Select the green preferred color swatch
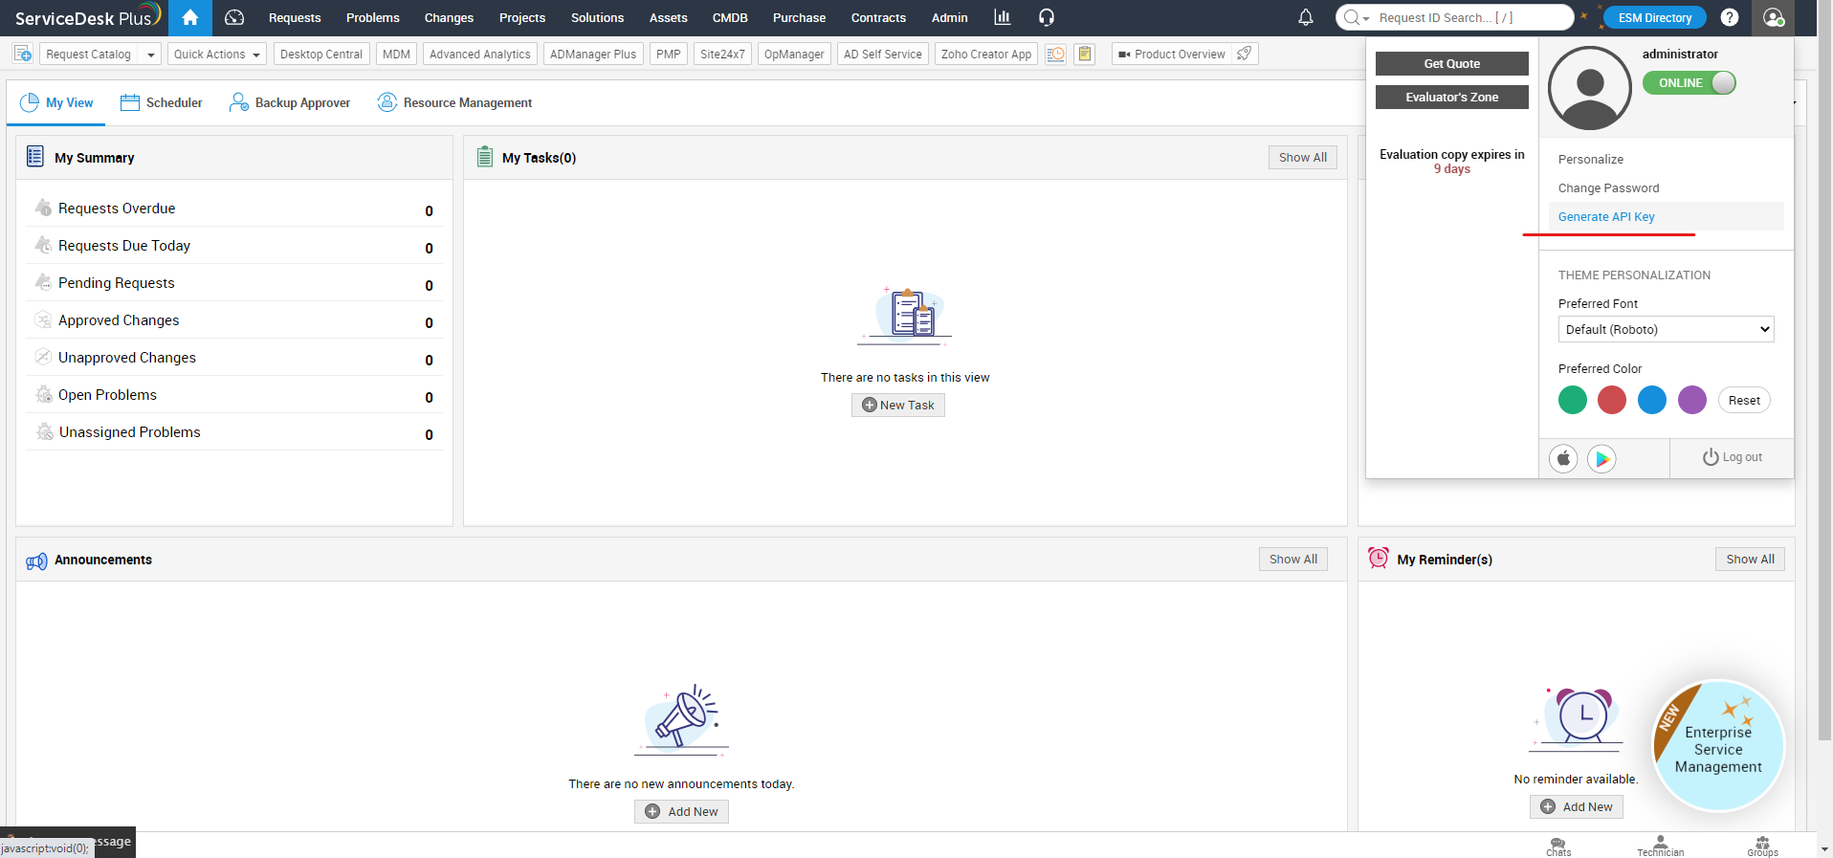 click(x=1572, y=400)
